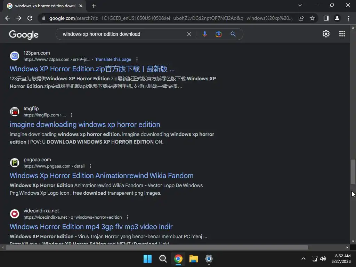Open volume control tray icon
Viewport: 356px width, 267px height.
point(323,259)
